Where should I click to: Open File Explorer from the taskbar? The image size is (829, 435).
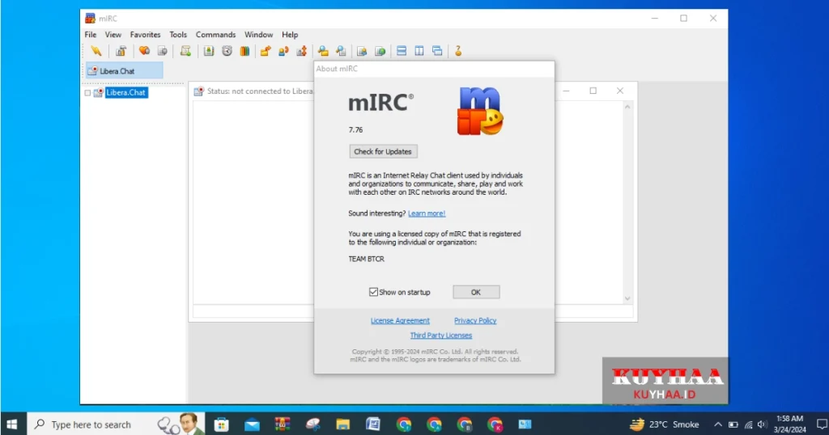point(342,424)
